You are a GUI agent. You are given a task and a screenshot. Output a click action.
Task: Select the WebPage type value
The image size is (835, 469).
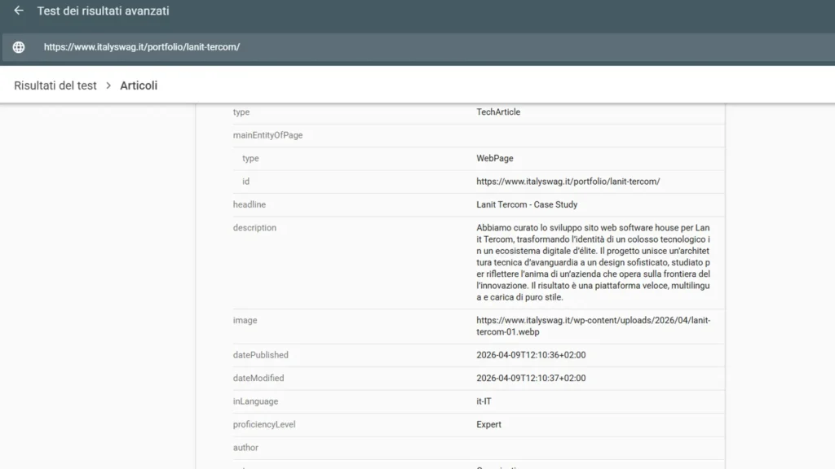tap(495, 159)
